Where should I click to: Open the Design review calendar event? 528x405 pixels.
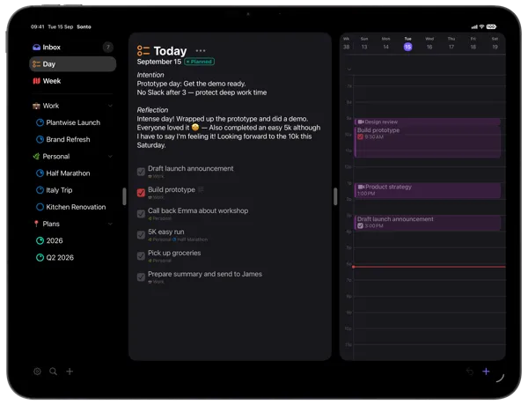(428, 121)
